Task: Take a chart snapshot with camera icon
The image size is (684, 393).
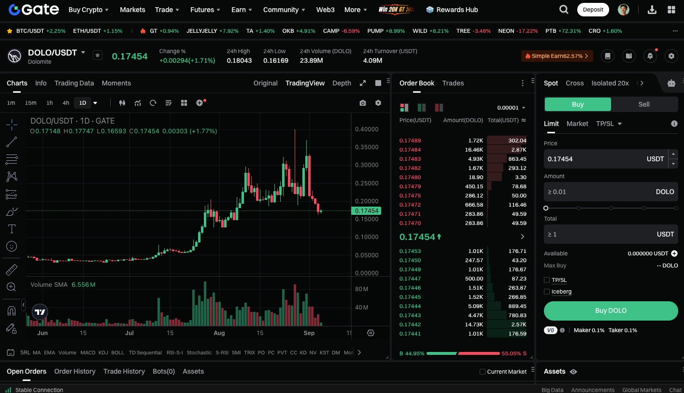Action: pyautogui.click(x=363, y=103)
